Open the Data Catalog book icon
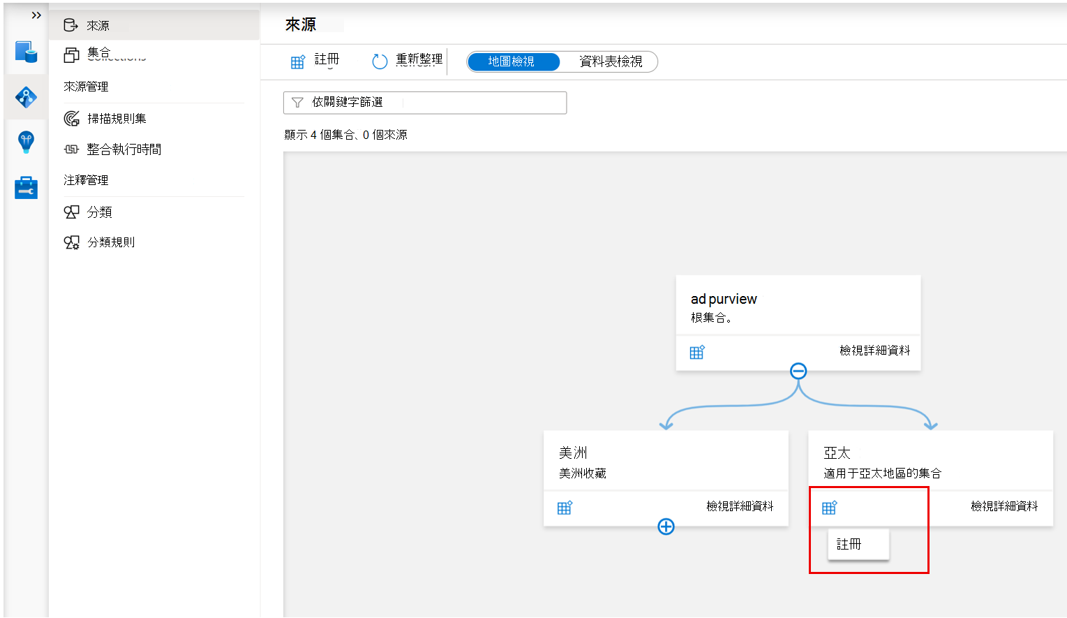The image size is (1067, 618). (25, 52)
